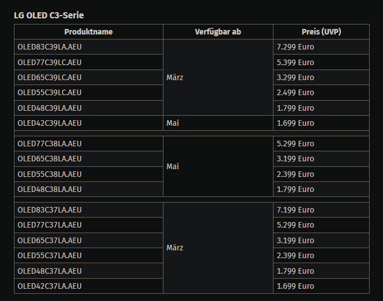Select the OLED83C37LA.AEU product cell

88,210
